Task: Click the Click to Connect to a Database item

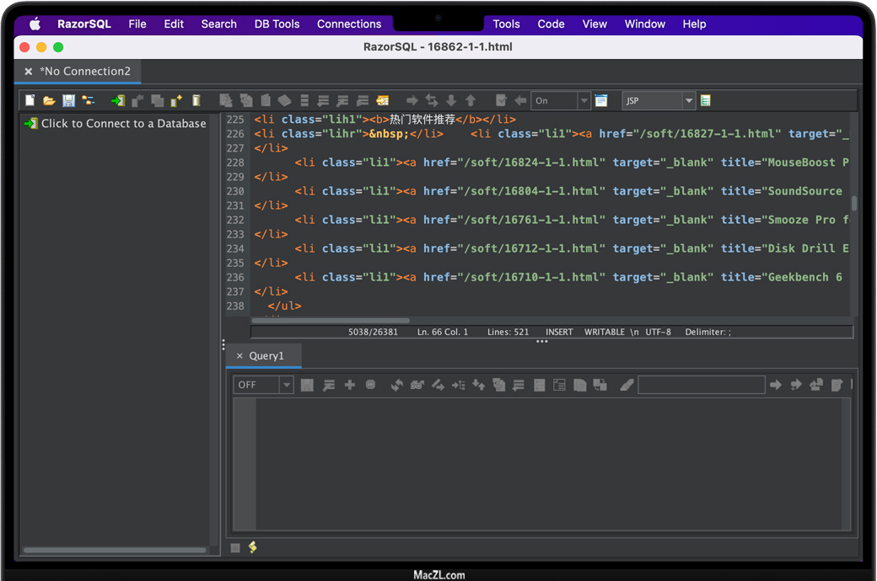Action: point(123,124)
